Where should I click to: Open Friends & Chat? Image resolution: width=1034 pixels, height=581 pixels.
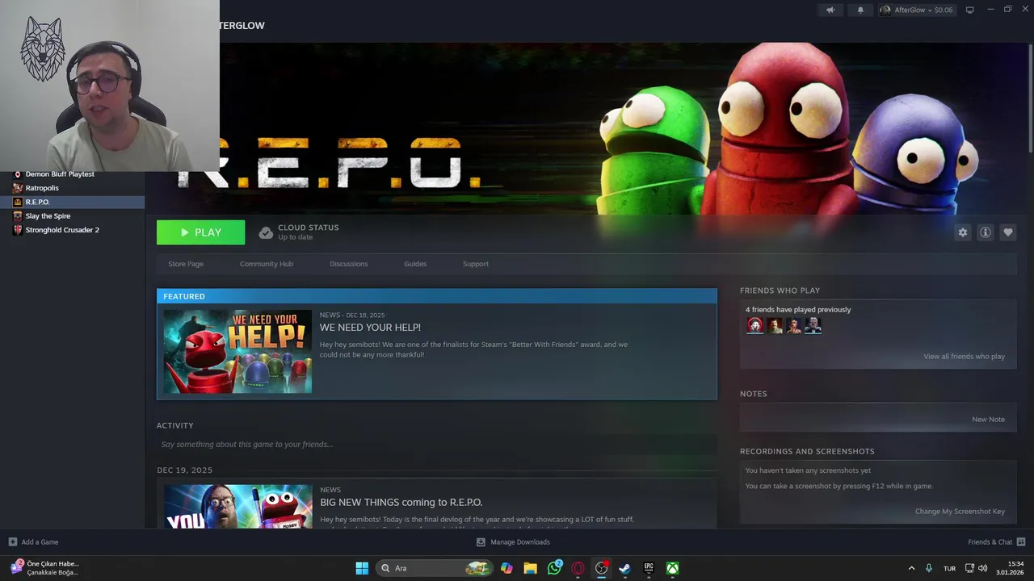pyautogui.click(x=997, y=542)
